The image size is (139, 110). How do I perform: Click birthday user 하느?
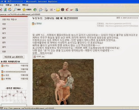click(x=7, y=66)
